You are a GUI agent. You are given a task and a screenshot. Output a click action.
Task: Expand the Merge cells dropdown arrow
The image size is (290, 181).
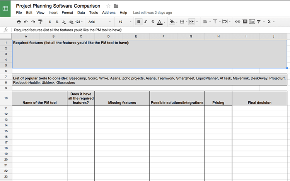point(197,22)
